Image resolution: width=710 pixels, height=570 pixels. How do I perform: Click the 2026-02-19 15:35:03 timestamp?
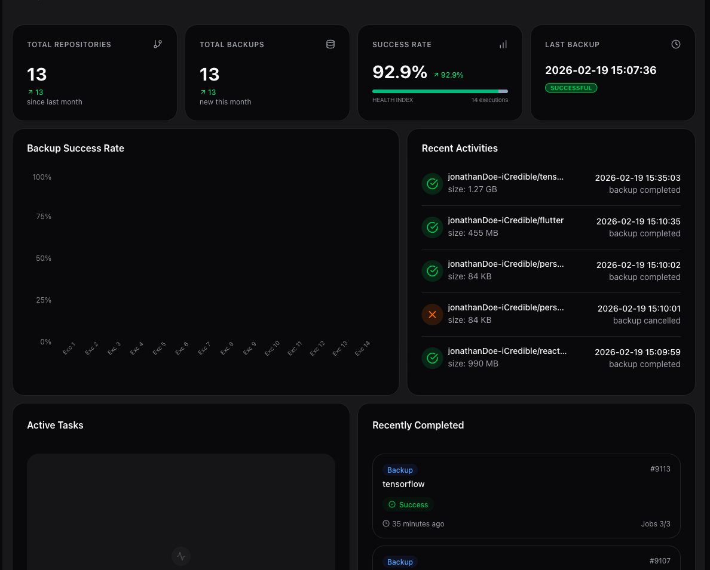638,178
